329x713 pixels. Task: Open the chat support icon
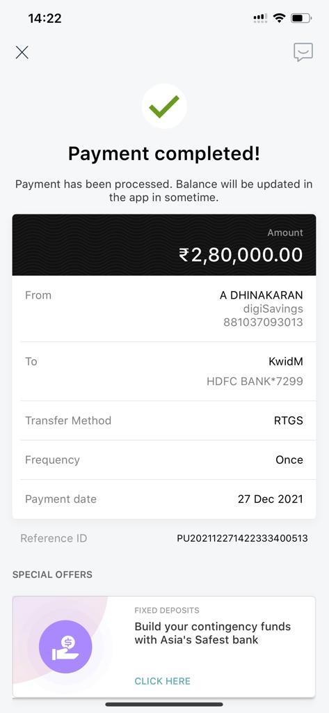pos(303,52)
